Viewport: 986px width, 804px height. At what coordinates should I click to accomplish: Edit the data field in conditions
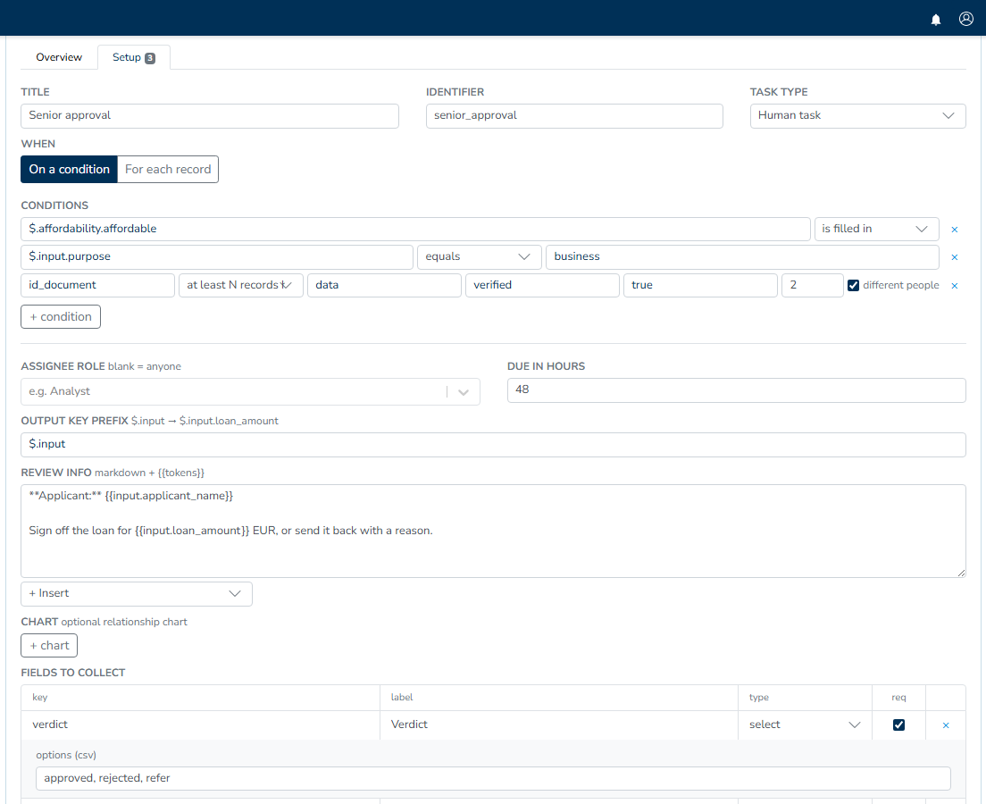click(x=384, y=285)
